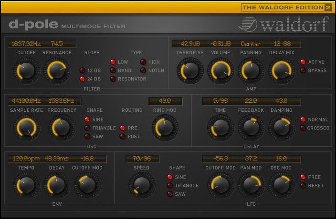The height and width of the screenshot is (219, 336).
Task: Choose the BAND filter type
Action: 113,70
